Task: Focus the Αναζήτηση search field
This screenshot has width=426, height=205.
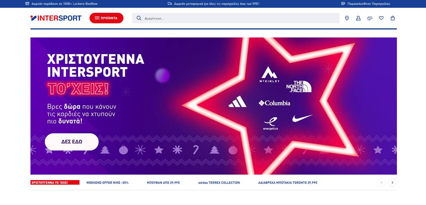Action: coord(236,18)
